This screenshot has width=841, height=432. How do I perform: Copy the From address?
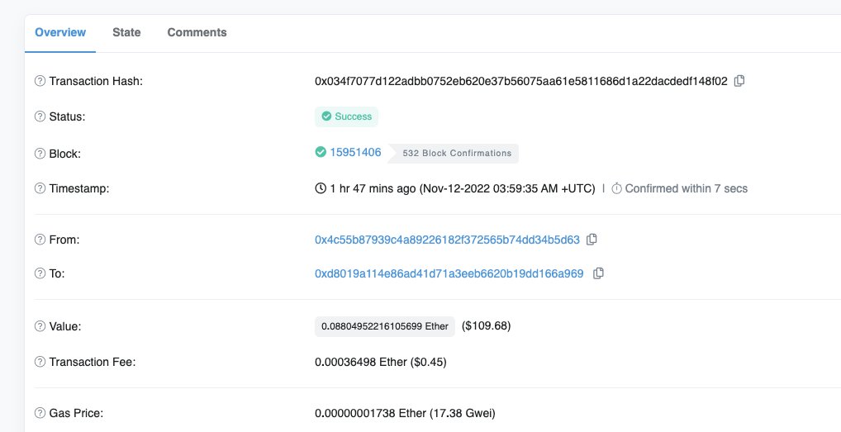pyautogui.click(x=592, y=240)
